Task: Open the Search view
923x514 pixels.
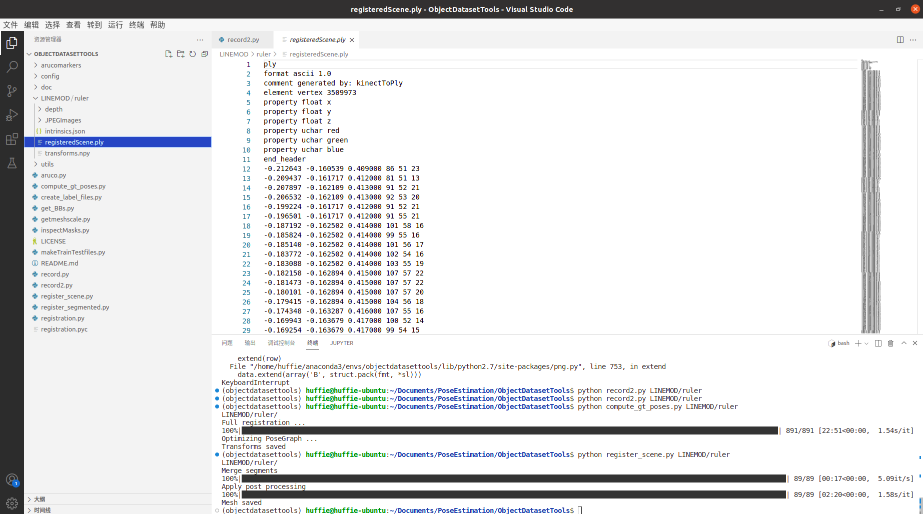Action: pyautogui.click(x=12, y=66)
